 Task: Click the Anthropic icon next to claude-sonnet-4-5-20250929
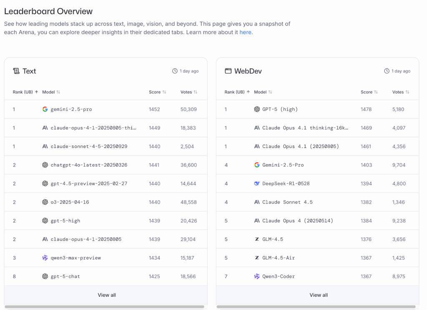pos(45,146)
